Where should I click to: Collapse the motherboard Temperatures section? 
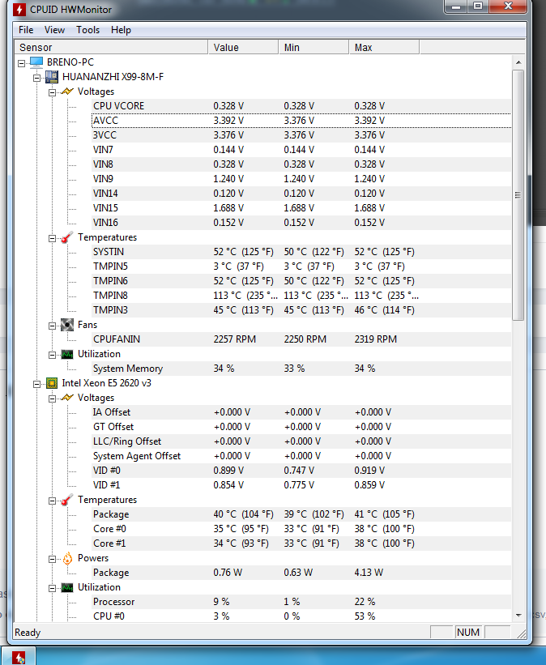52,238
